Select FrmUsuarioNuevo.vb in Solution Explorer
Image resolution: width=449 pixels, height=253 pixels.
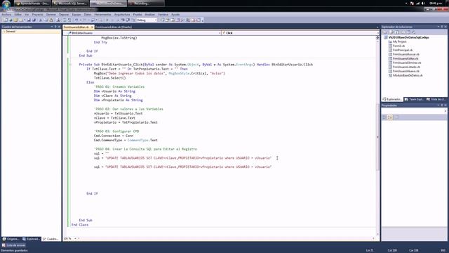406,71
